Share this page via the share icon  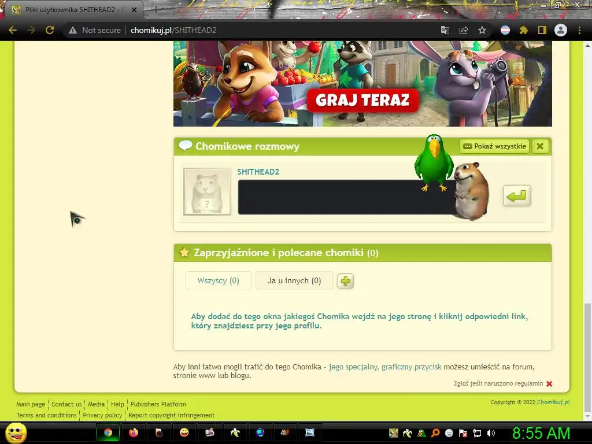464,30
